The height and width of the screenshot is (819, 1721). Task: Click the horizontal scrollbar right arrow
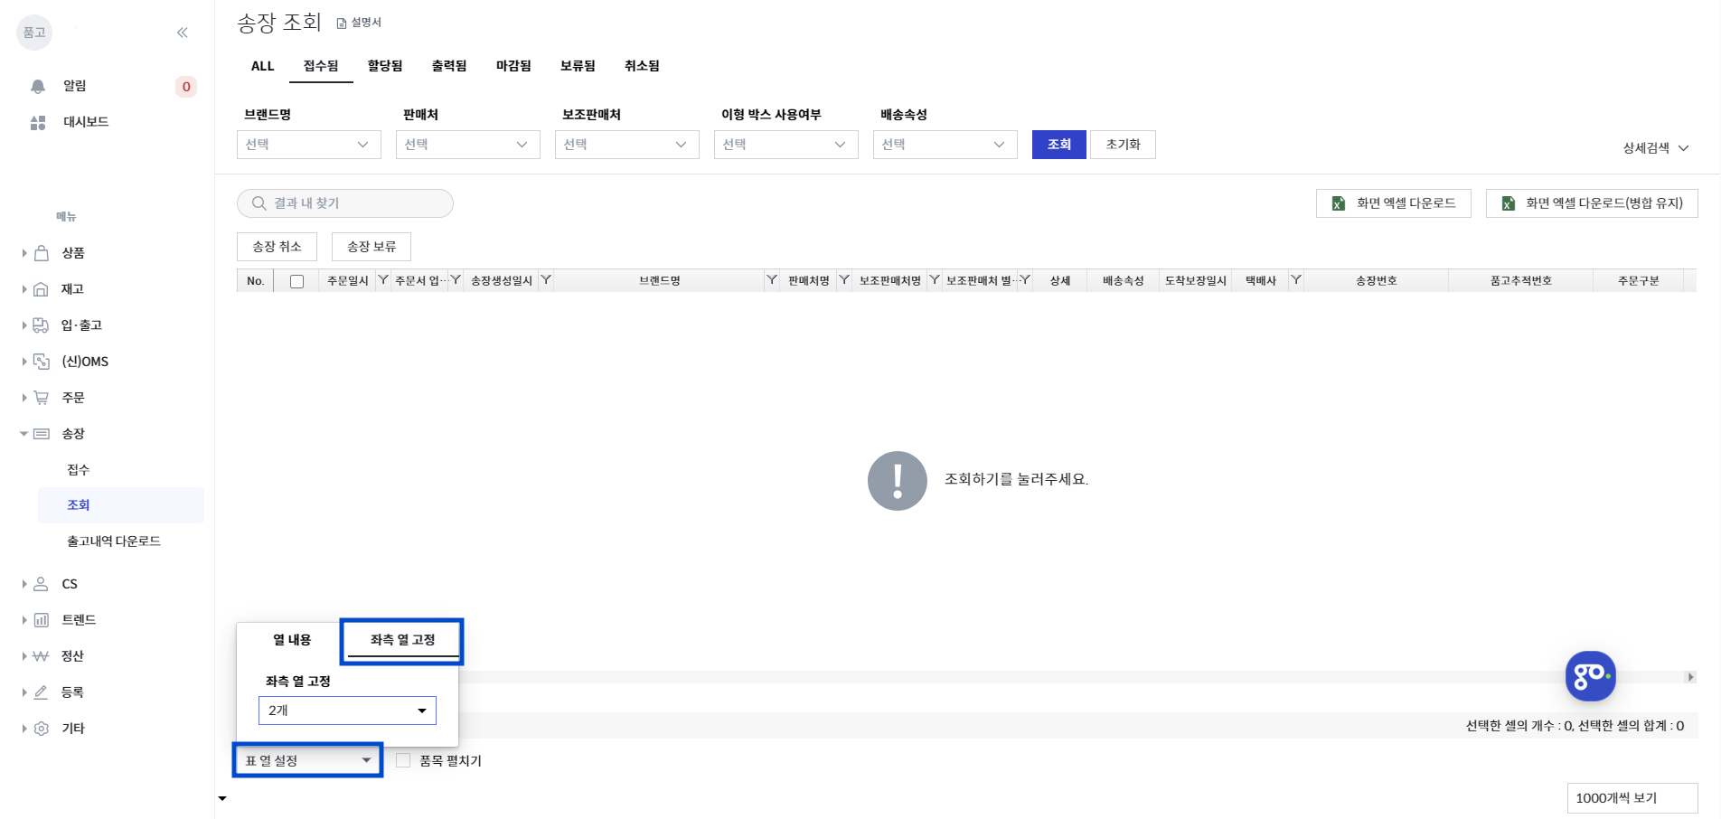click(1690, 677)
